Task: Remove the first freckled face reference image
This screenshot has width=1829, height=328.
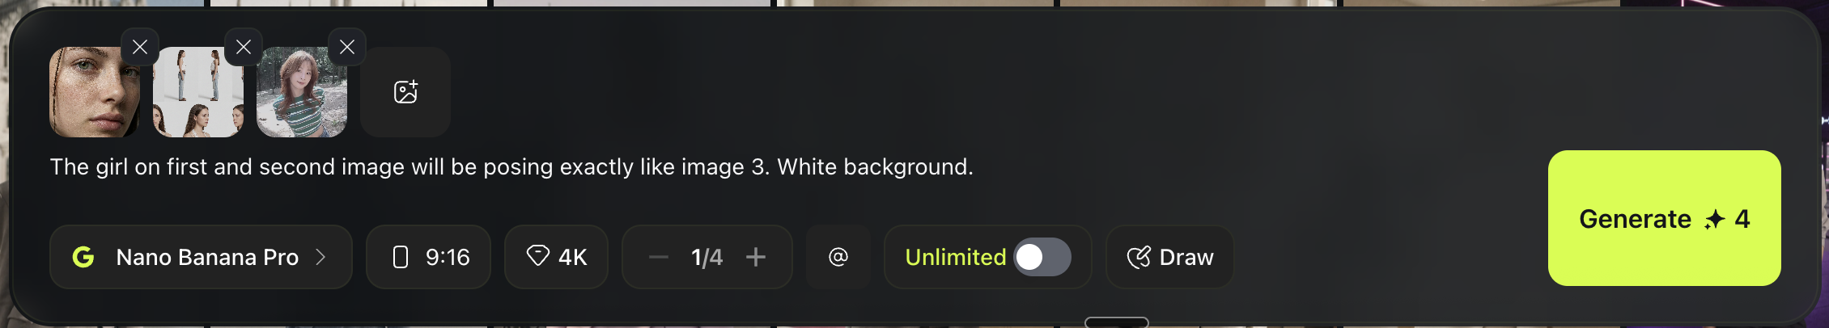Action: click(140, 48)
